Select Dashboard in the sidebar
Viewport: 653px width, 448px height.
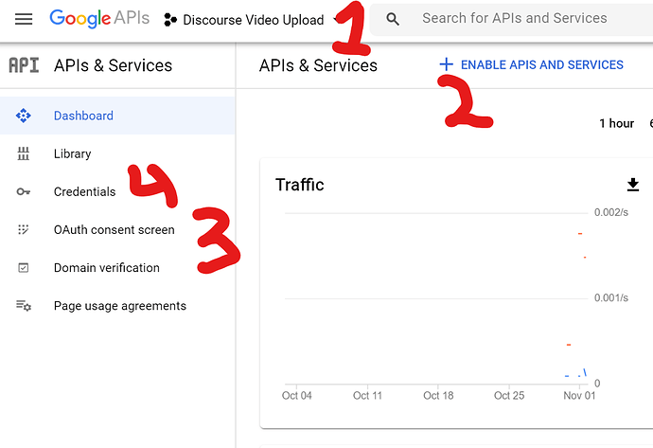click(x=117, y=116)
